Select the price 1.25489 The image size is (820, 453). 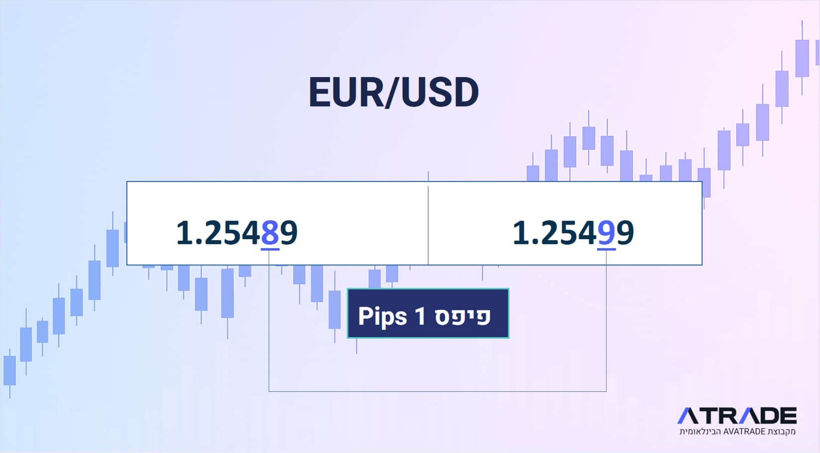click(x=237, y=233)
